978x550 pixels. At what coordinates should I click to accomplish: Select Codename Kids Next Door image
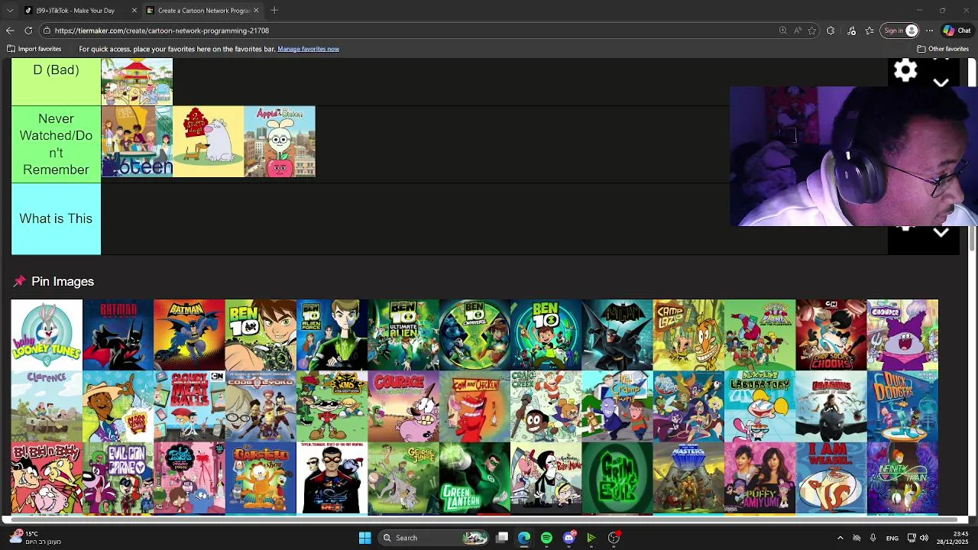tap(332, 406)
